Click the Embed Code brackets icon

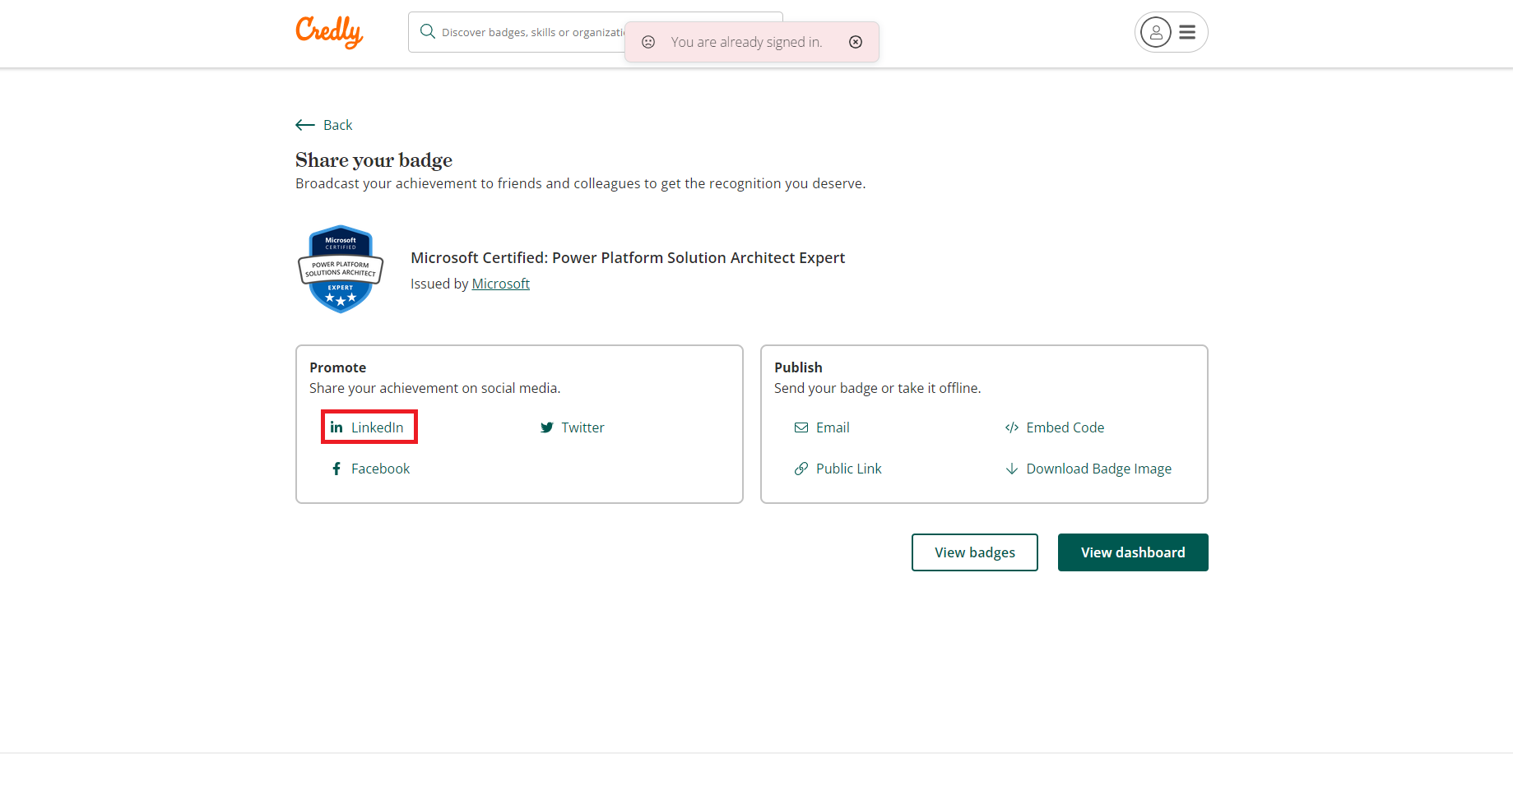tap(1012, 427)
